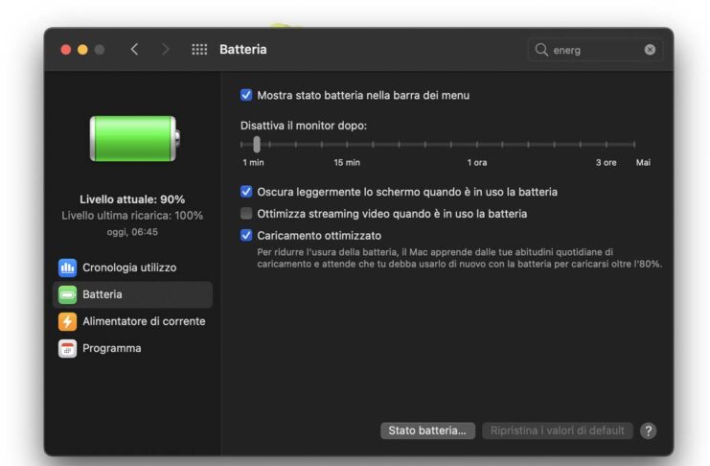This screenshot has height=466, width=710.
Task: Open the question mark help button
Action: click(x=648, y=431)
